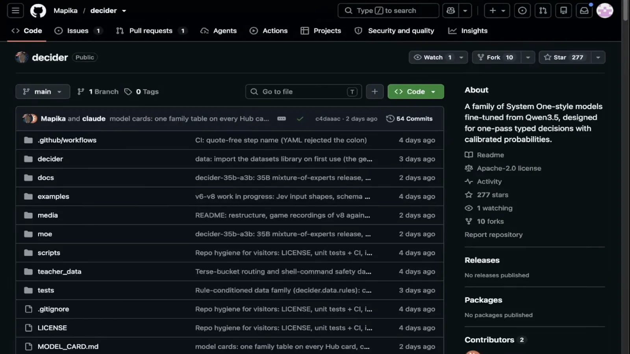
Task: Open the Apache-2.0 license link
Action: pos(503,168)
